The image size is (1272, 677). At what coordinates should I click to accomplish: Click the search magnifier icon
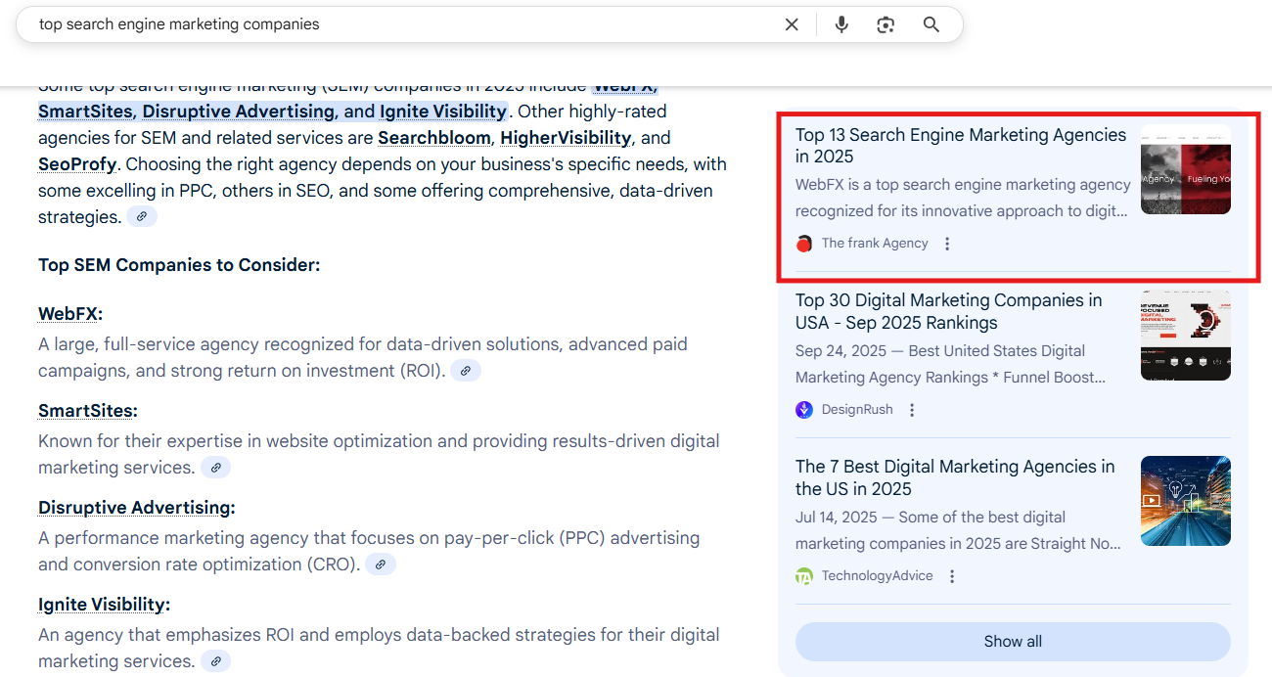[x=931, y=23]
